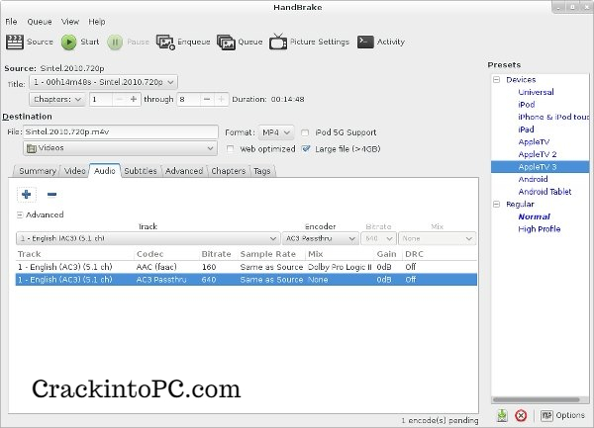Switch to the Tags tab

tap(261, 171)
